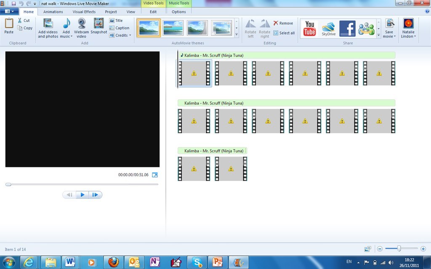Add videos and photos
This screenshot has height=269, width=431.
click(48, 28)
